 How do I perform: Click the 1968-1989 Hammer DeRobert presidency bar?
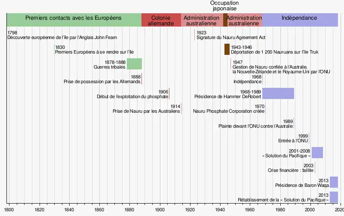[278, 93]
